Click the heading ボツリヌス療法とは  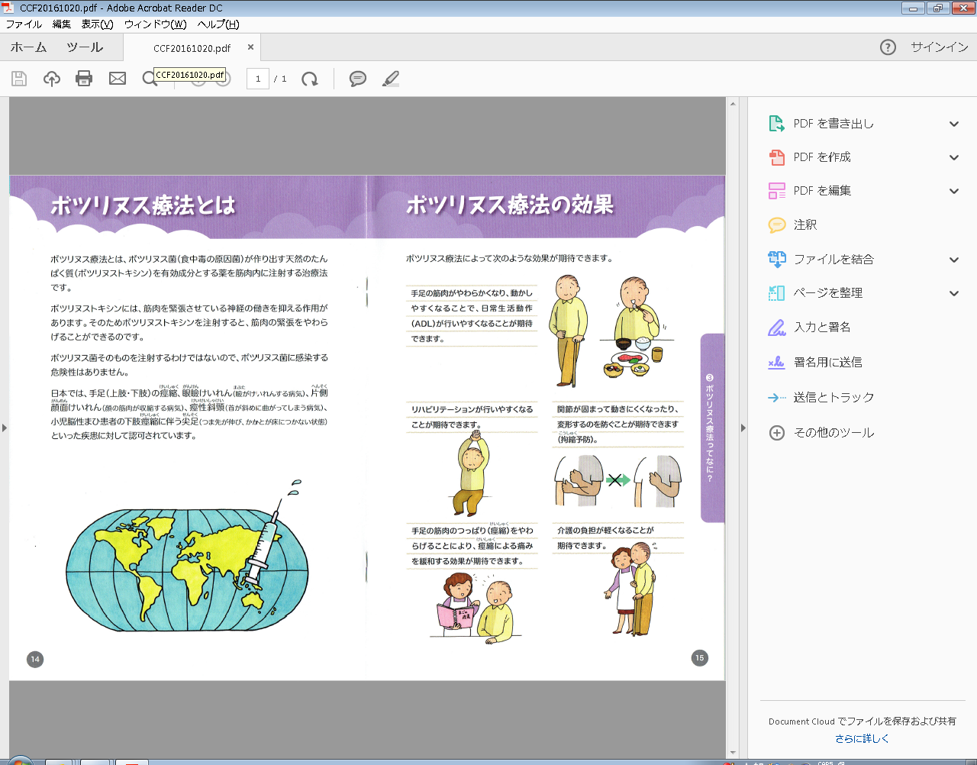coord(143,205)
